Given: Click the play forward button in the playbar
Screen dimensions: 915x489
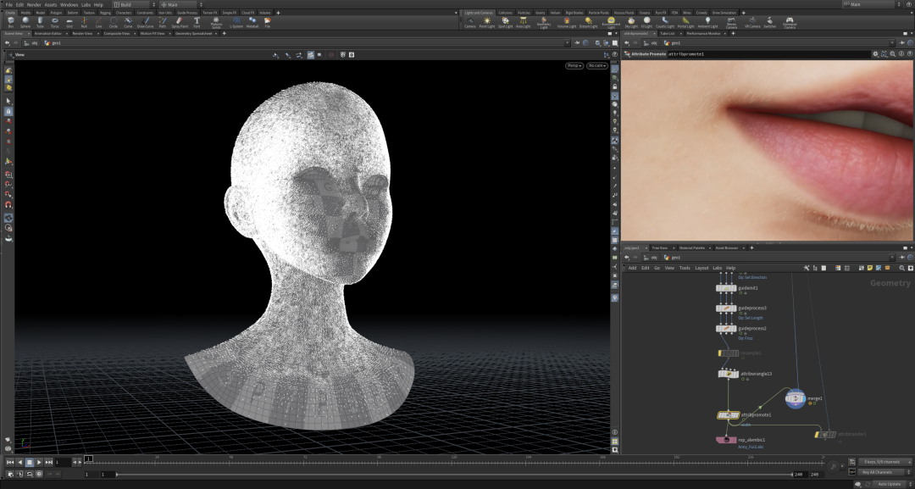Looking at the screenshot, I should 39,462.
